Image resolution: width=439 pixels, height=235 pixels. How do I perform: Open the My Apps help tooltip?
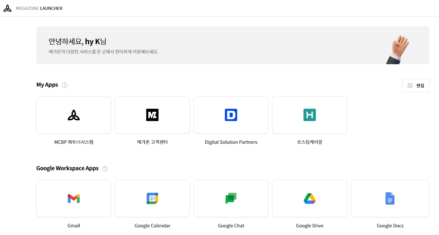click(65, 85)
